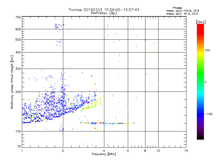This screenshot has height=164, width=219.
Task: Click y-axis tick label "200"
Action: [x=18, y=92]
